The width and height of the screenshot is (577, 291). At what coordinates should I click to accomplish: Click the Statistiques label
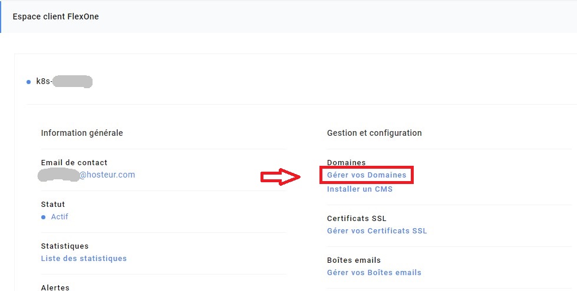[x=65, y=246]
